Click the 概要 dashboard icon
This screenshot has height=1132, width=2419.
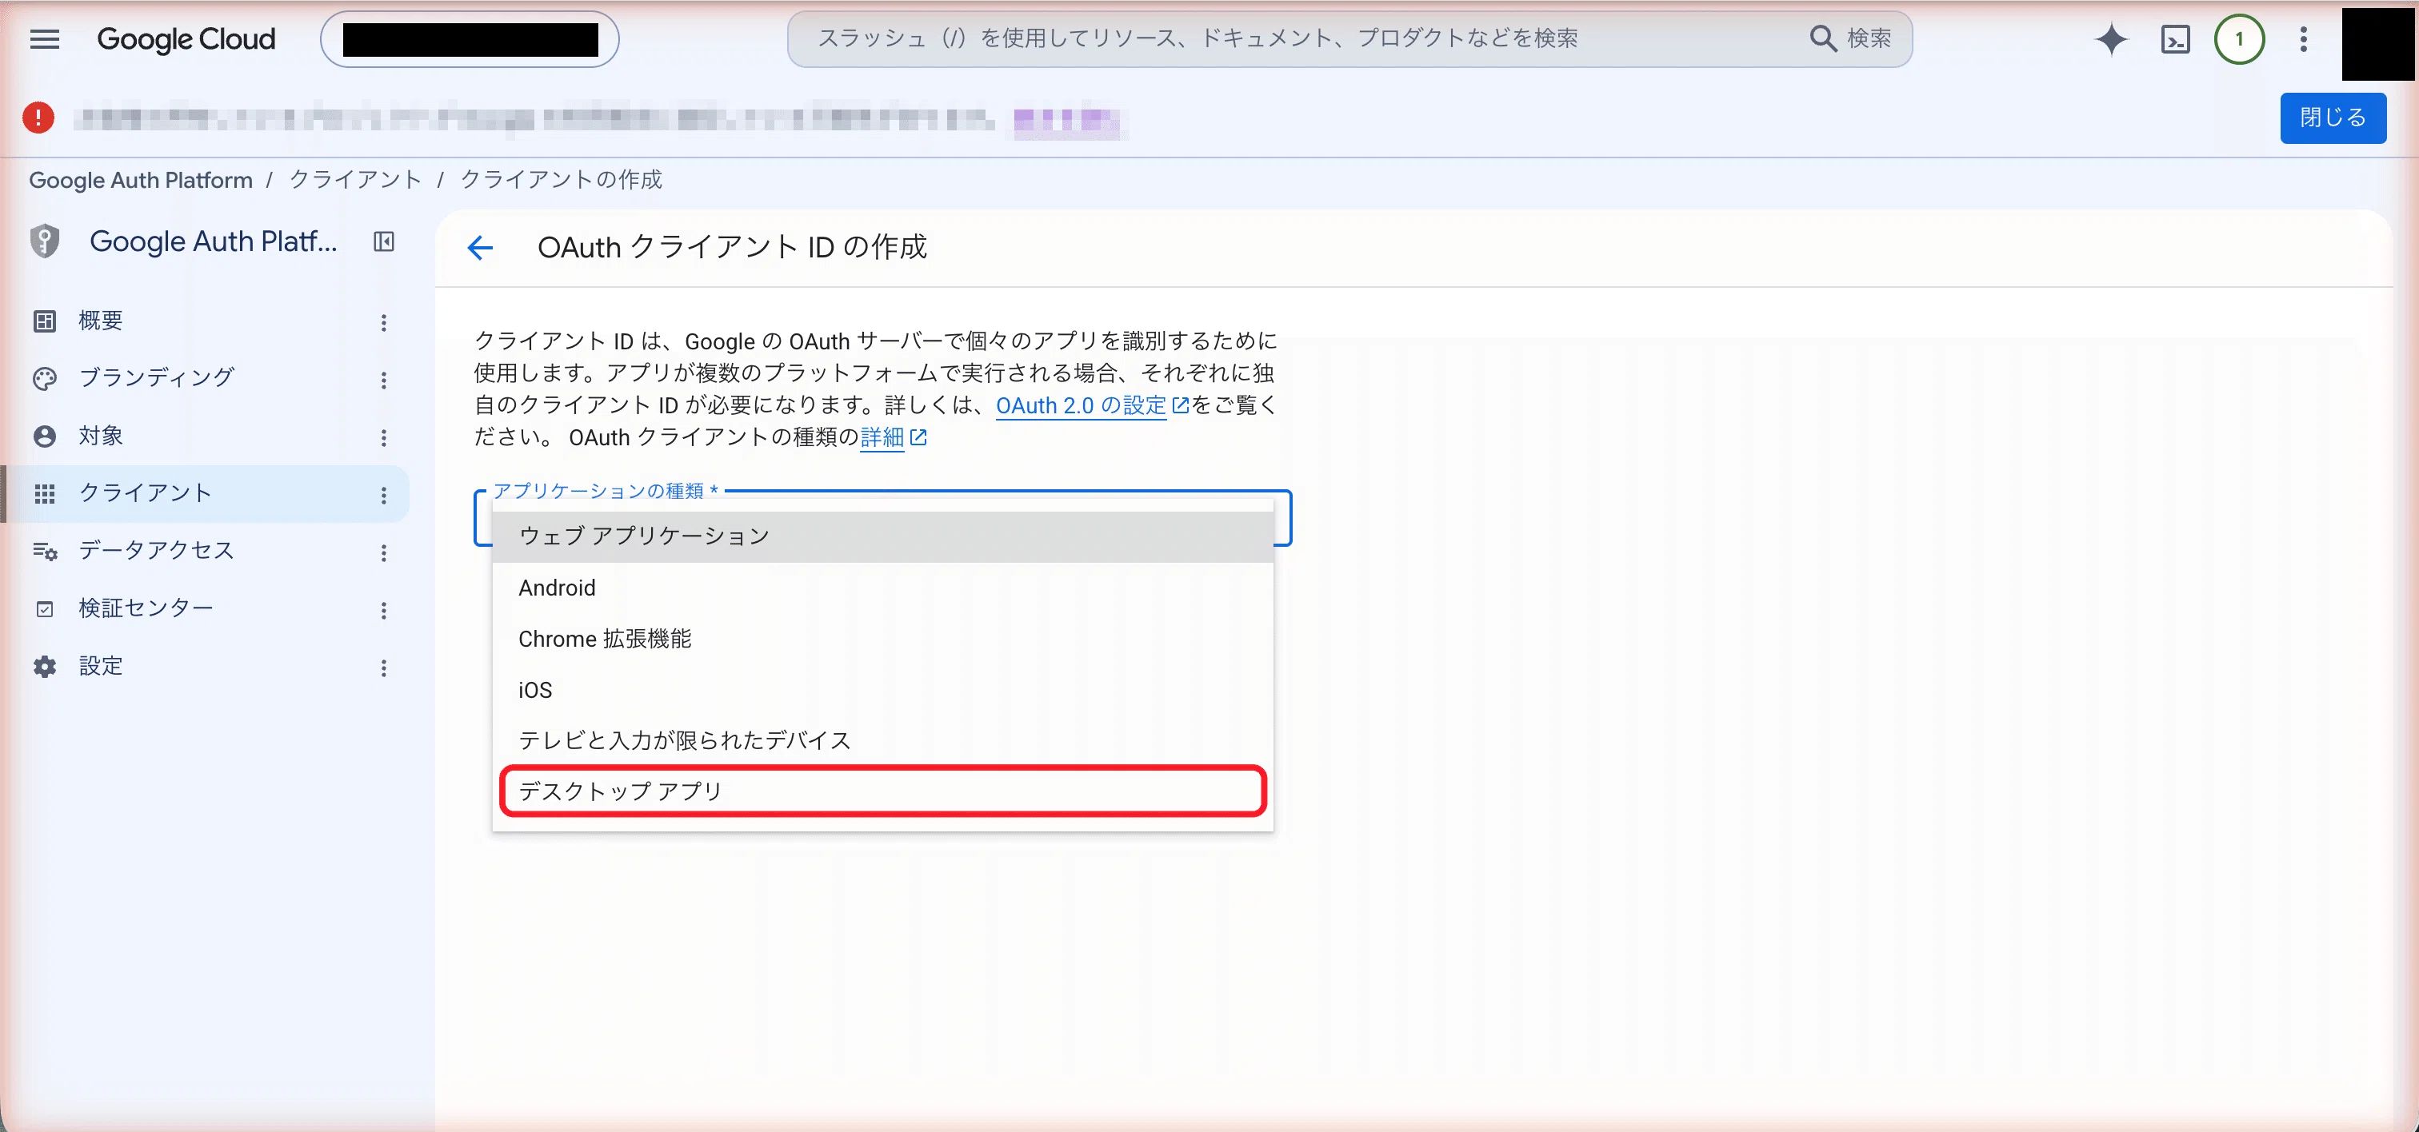[x=44, y=321]
